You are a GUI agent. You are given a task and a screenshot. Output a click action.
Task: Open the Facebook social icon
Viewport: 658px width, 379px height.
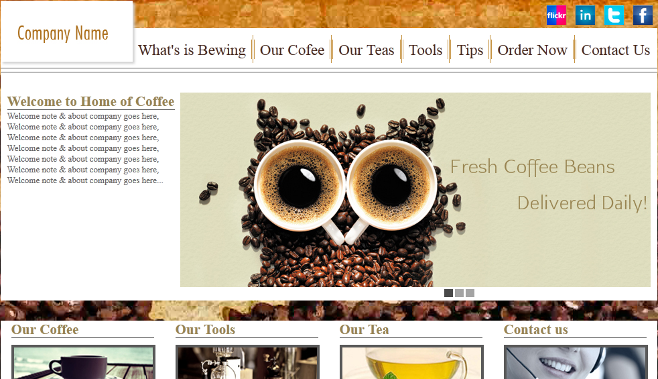(x=643, y=15)
